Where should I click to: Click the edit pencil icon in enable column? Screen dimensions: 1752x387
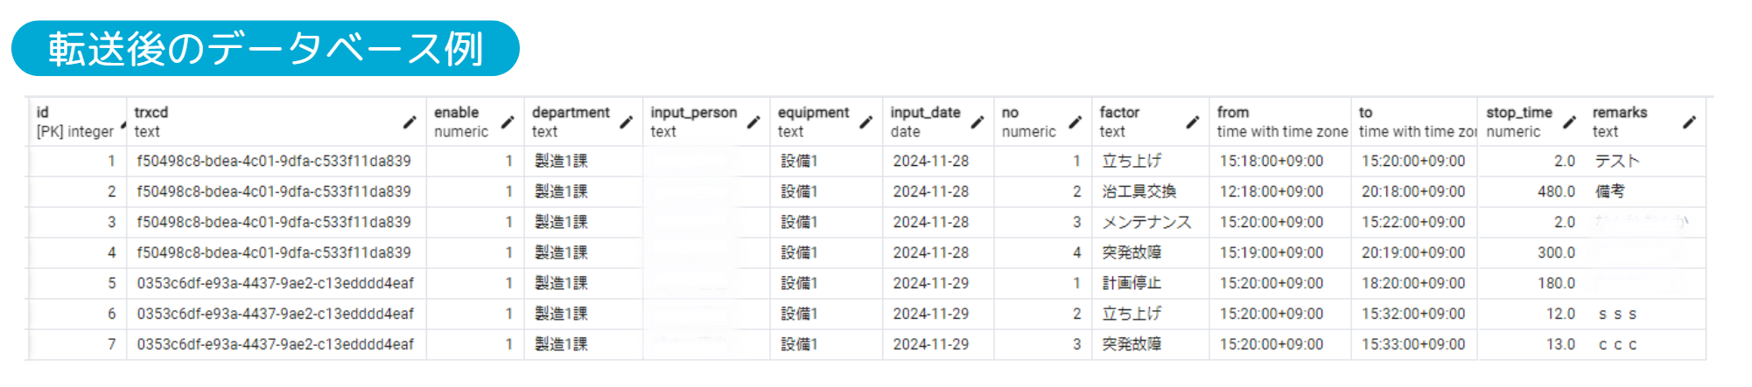click(x=508, y=122)
